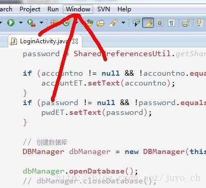Click the SVN toolbar icon

coord(185,23)
